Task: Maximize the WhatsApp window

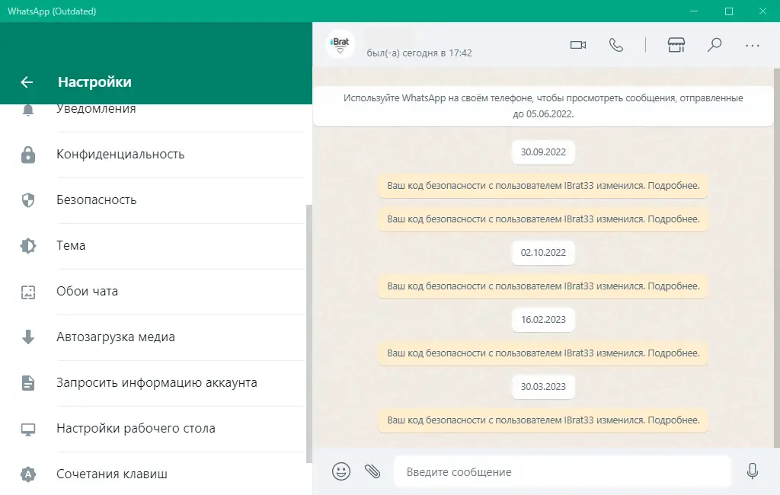Action: coord(729,11)
